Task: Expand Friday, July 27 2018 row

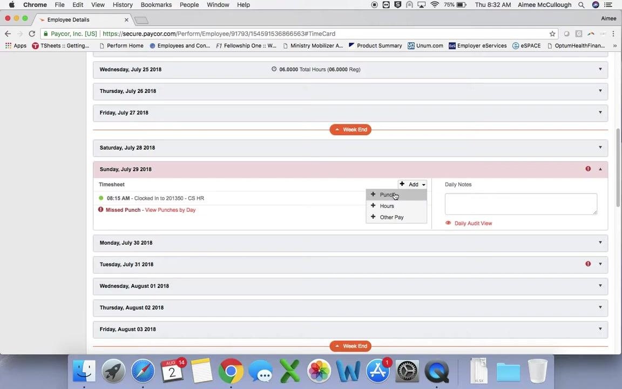Action: point(350,113)
